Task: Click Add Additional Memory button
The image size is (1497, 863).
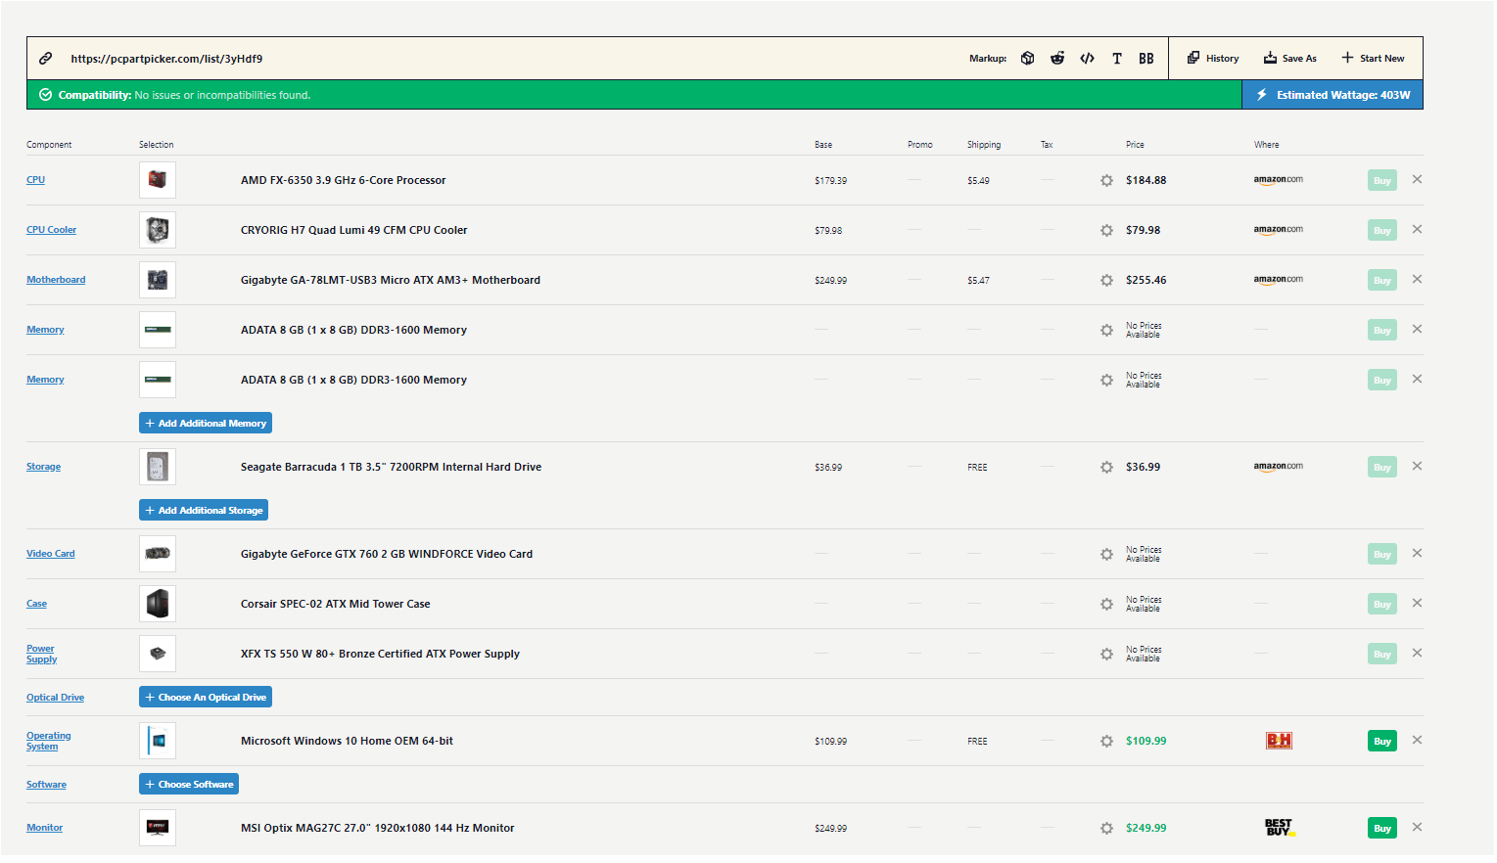Action: [206, 424]
